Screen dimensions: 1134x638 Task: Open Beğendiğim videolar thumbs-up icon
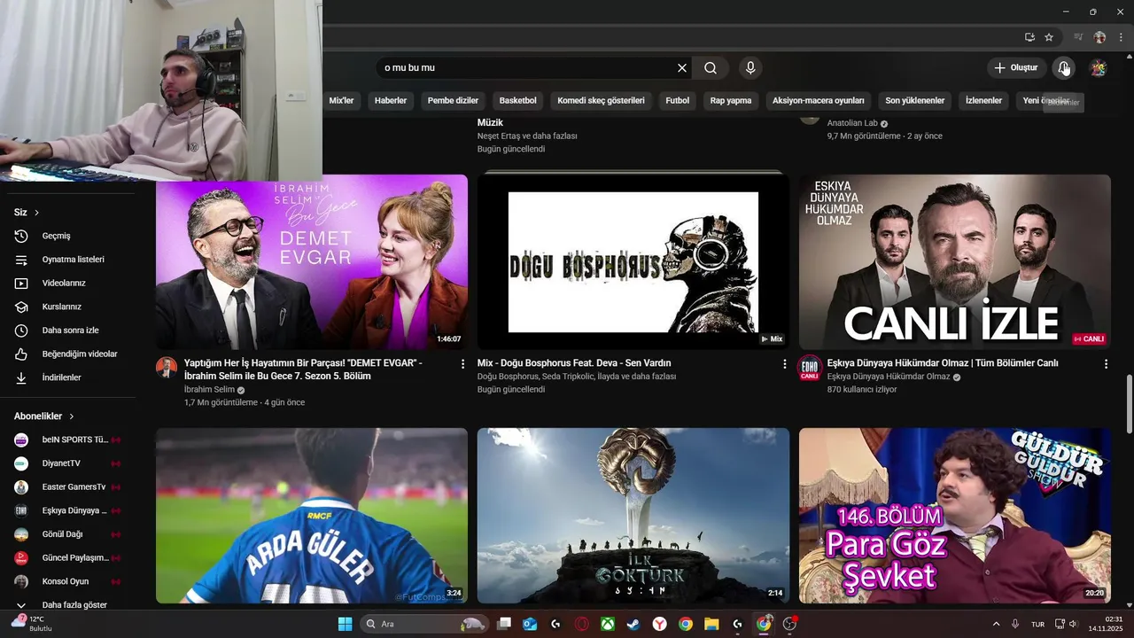pyautogui.click(x=21, y=354)
